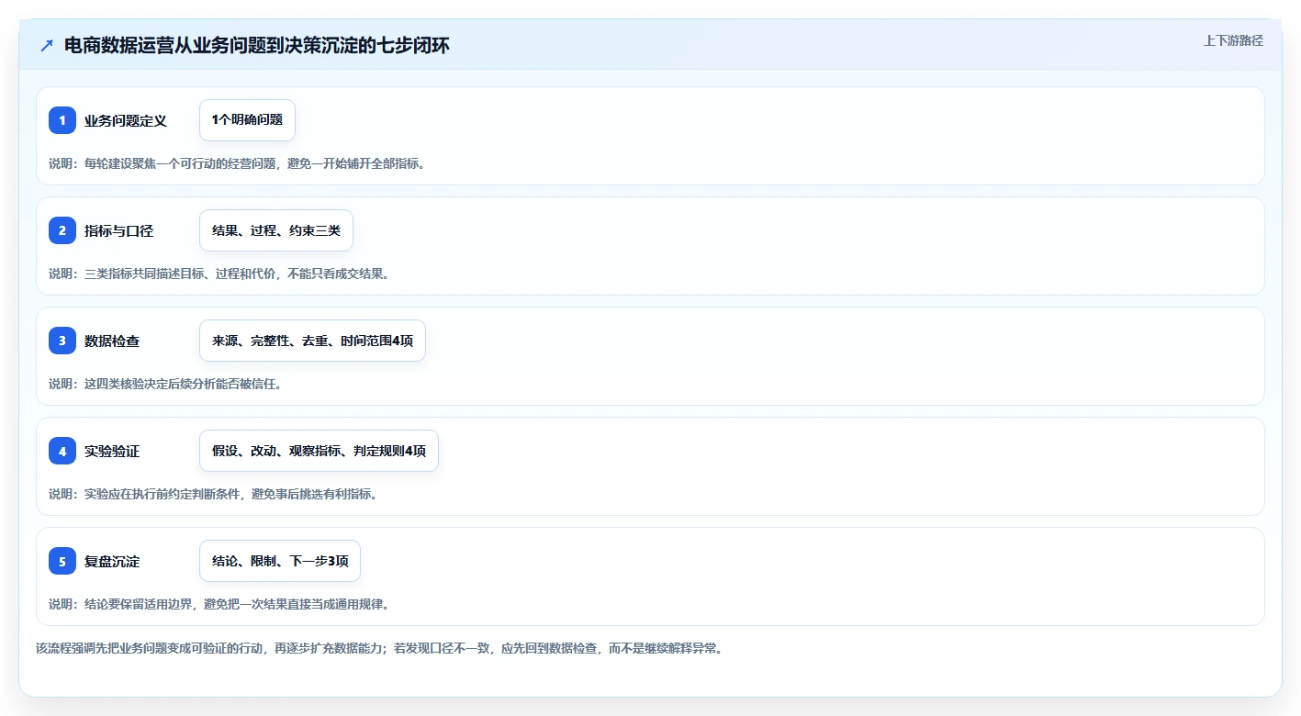The width and height of the screenshot is (1301, 716).
Task: Click the description starting 每轮建设聚焦一个可行动
Action: pyautogui.click(x=238, y=163)
